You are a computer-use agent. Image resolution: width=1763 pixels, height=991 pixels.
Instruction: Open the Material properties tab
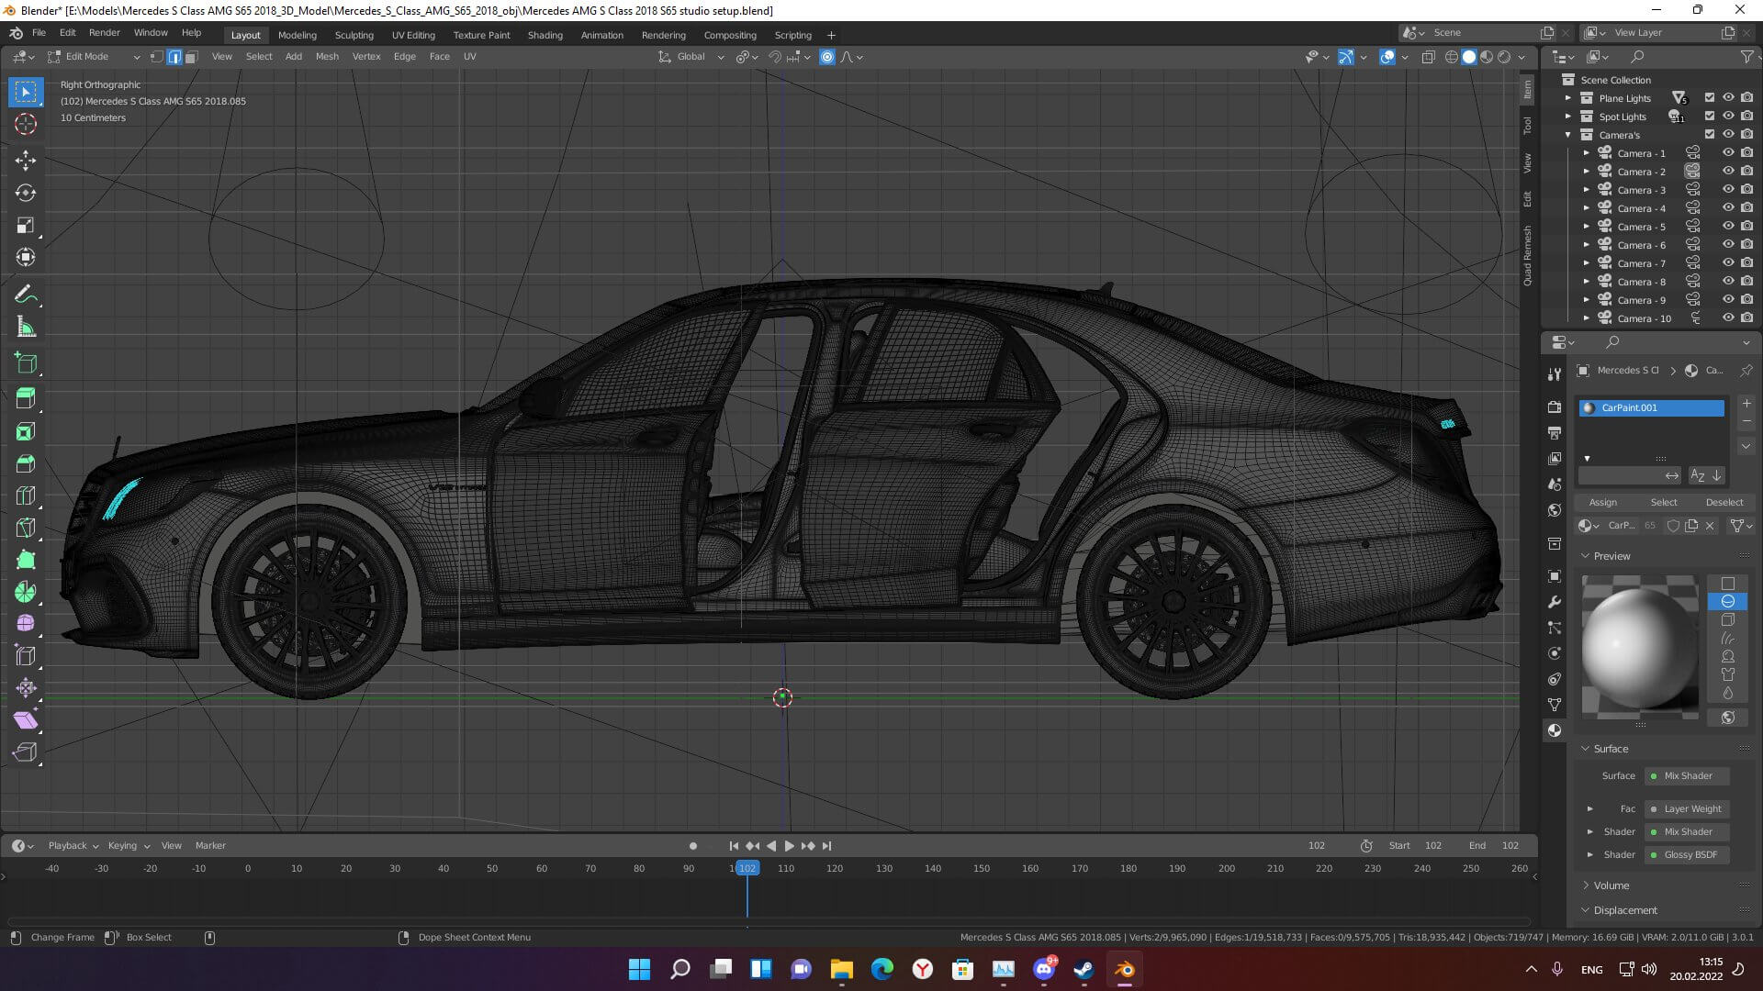pyautogui.click(x=1555, y=730)
